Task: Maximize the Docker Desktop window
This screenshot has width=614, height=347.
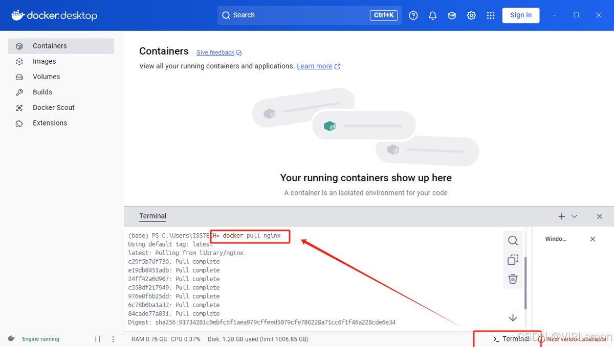Action: (x=576, y=15)
